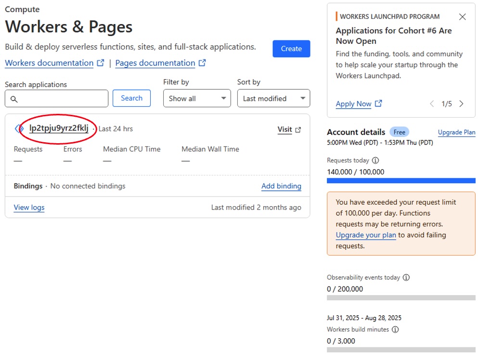Image resolution: width=479 pixels, height=358 pixels.
Task: Click info icon beside Observability events today
Action: pyautogui.click(x=406, y=277)
